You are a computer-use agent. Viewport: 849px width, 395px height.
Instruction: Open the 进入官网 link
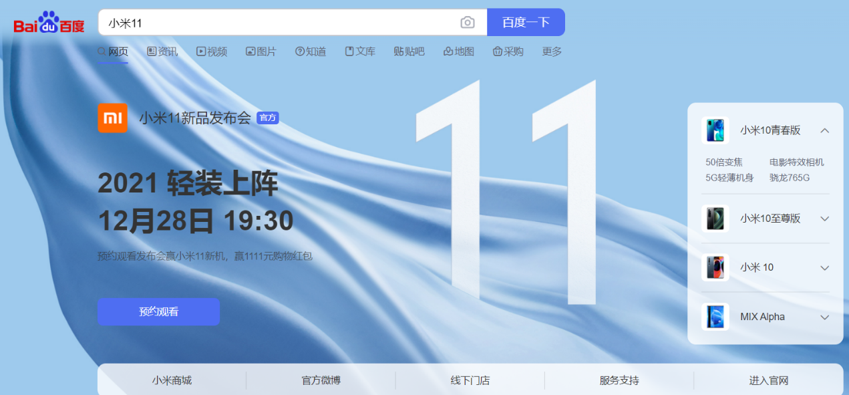pos(769,380)
